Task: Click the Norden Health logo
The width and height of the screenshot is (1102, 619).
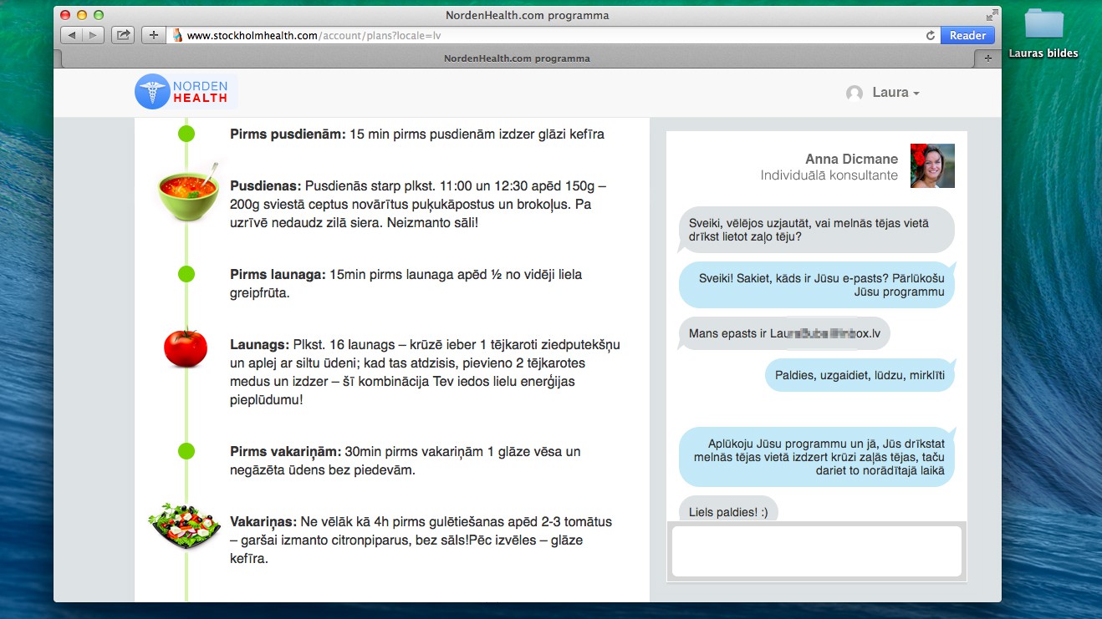Action: 186,92
